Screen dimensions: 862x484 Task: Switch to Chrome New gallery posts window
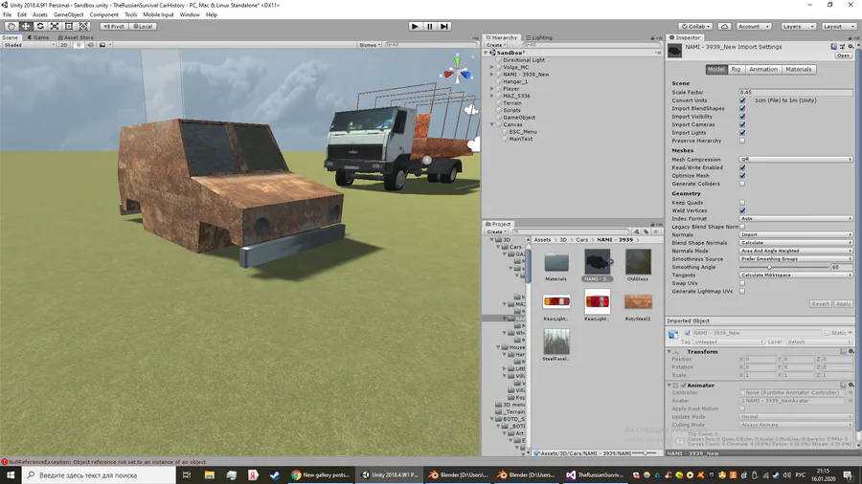(321, 474)
